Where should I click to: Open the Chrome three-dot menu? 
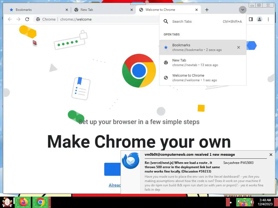(268, 19)
